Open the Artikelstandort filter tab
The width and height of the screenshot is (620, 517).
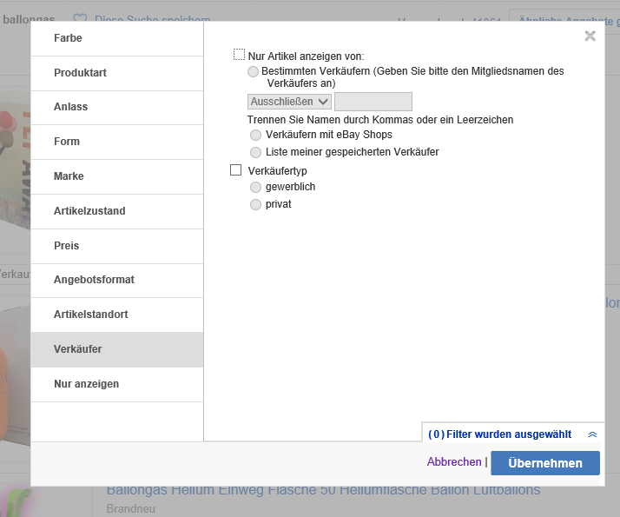tap(117, 315)
